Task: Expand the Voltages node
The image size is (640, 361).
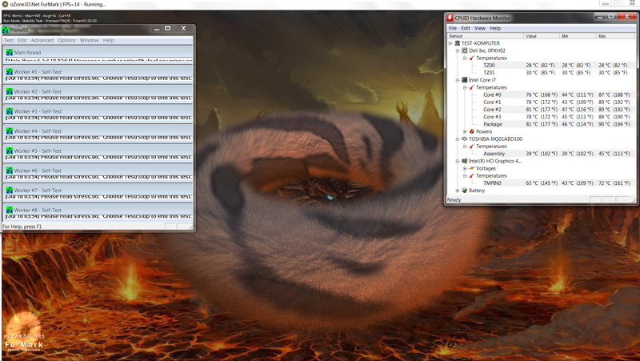Action: [465, 168]
